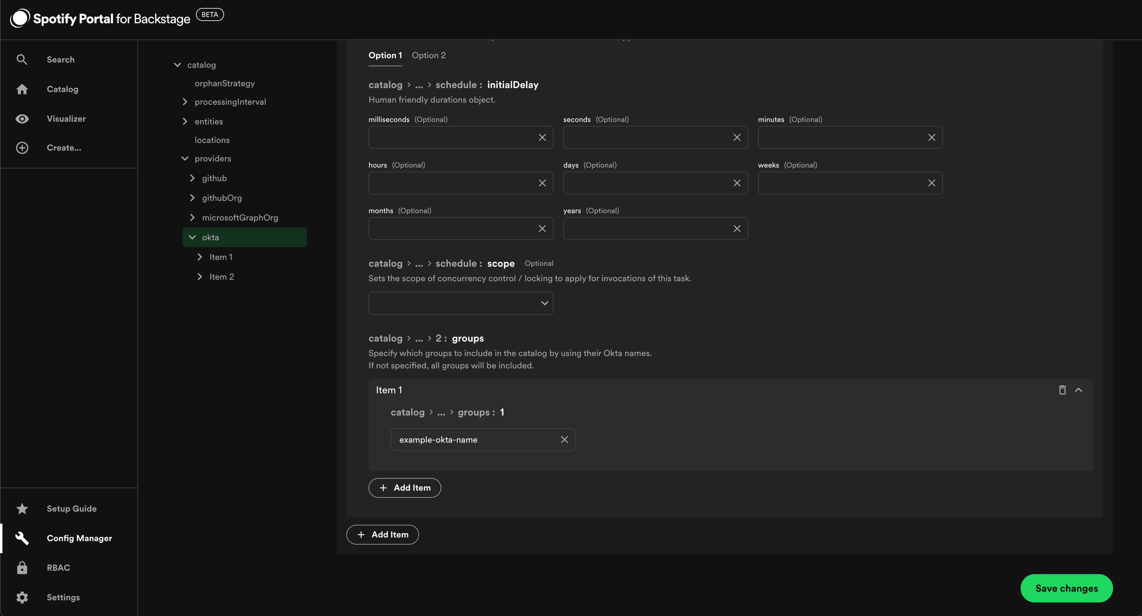The width and height of the screenshot is (1142, 616).
Task: Open Search from the sidebar
Action: pos(61,59)
